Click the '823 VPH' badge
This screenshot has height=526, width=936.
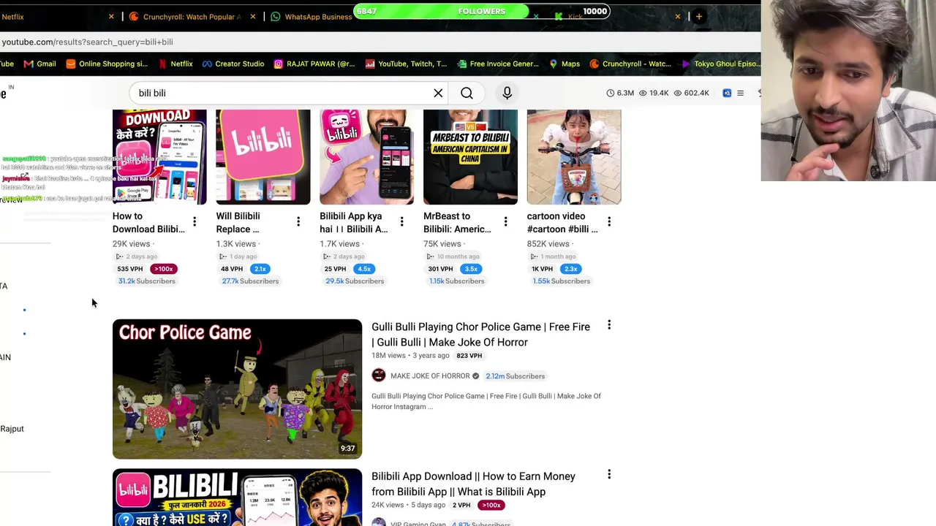(x=469, y=356)
